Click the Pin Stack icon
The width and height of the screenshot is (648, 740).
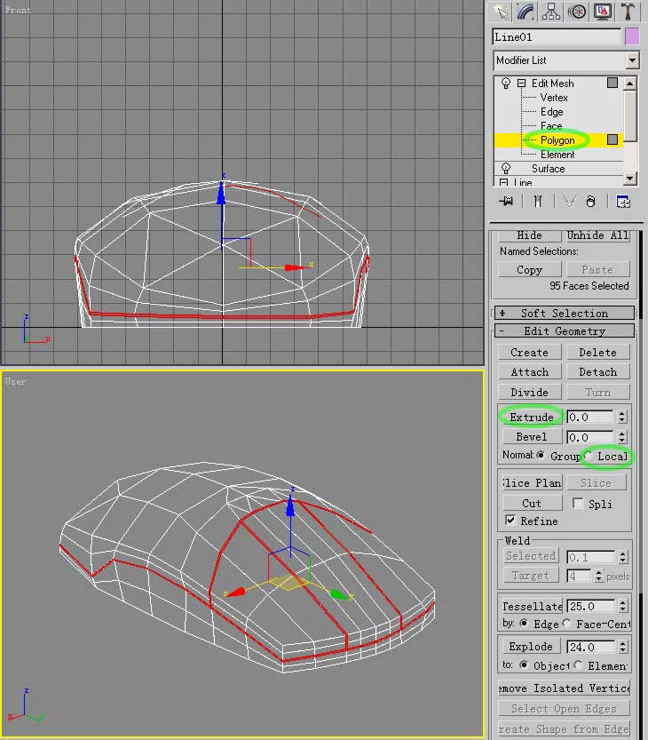point(507,202)
